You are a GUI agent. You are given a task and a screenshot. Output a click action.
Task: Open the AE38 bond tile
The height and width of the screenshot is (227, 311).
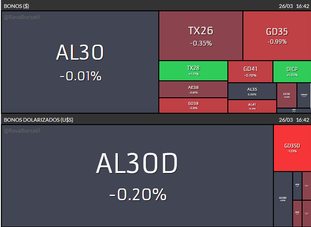click(193, 89)
